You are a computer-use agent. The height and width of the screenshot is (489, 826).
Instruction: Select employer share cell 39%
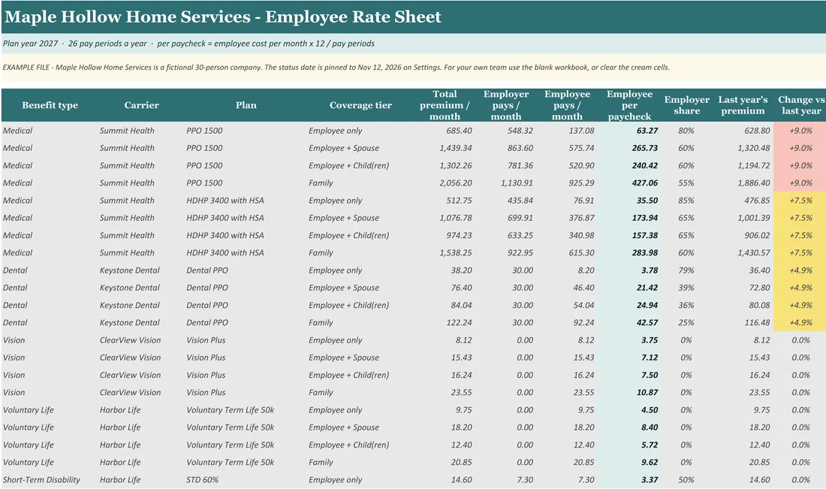tap(686, 287)
